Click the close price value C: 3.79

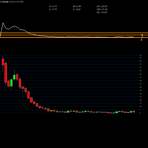pyautogui.click(x=53, y=9)
